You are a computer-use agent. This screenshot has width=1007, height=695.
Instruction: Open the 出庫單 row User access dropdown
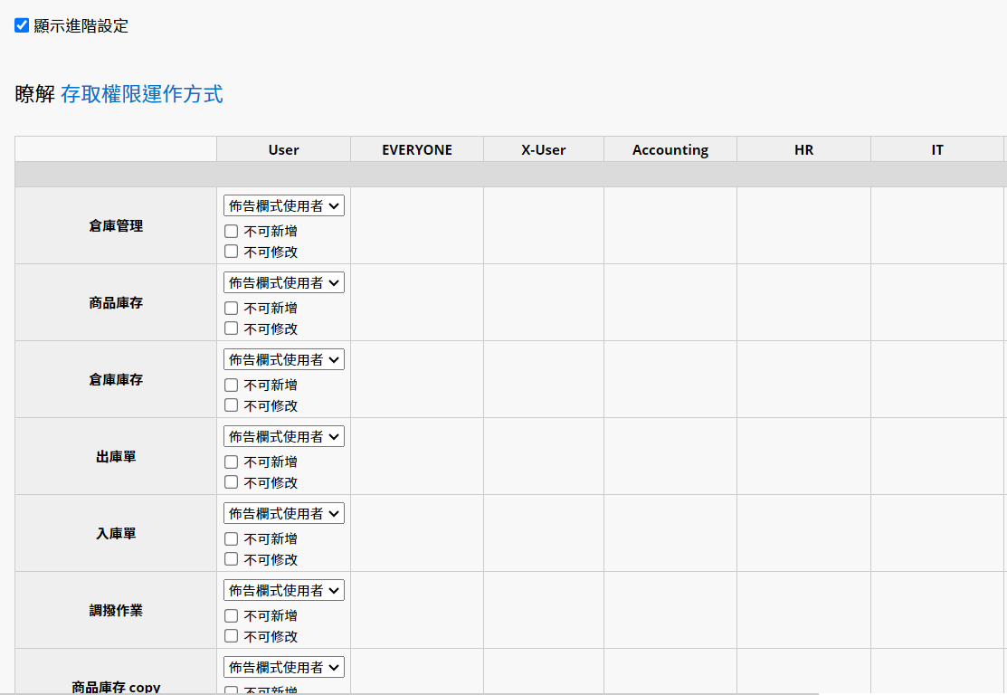[x=284, y=436]
